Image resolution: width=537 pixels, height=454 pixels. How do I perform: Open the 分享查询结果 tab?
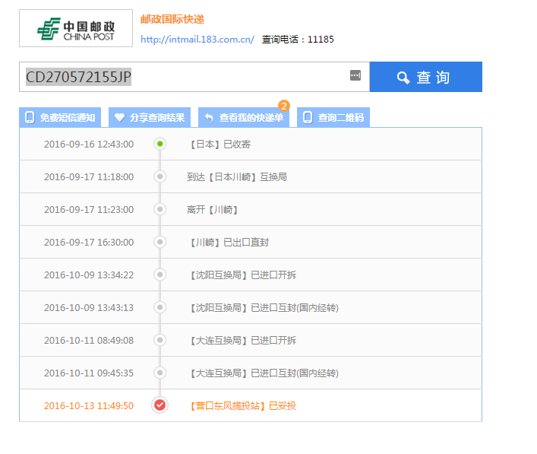tap(150, 117)
